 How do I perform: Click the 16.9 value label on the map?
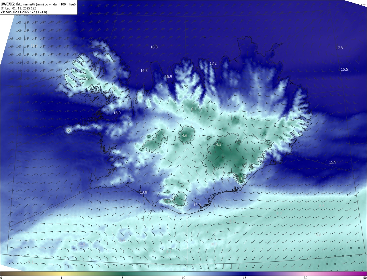click(168, 77)
